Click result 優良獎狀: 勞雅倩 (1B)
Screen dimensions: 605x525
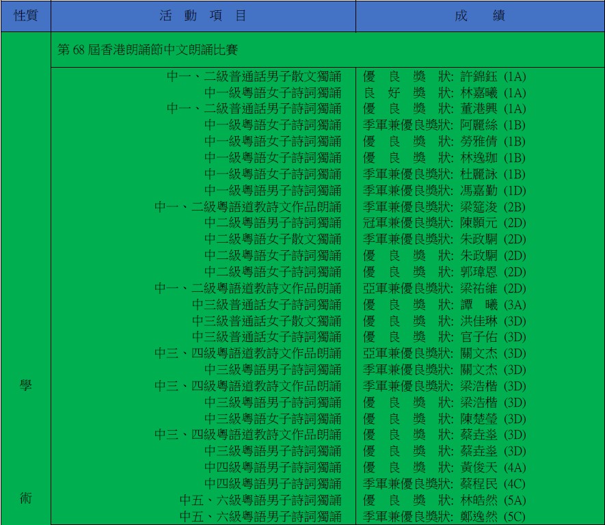tap(444, 142)
